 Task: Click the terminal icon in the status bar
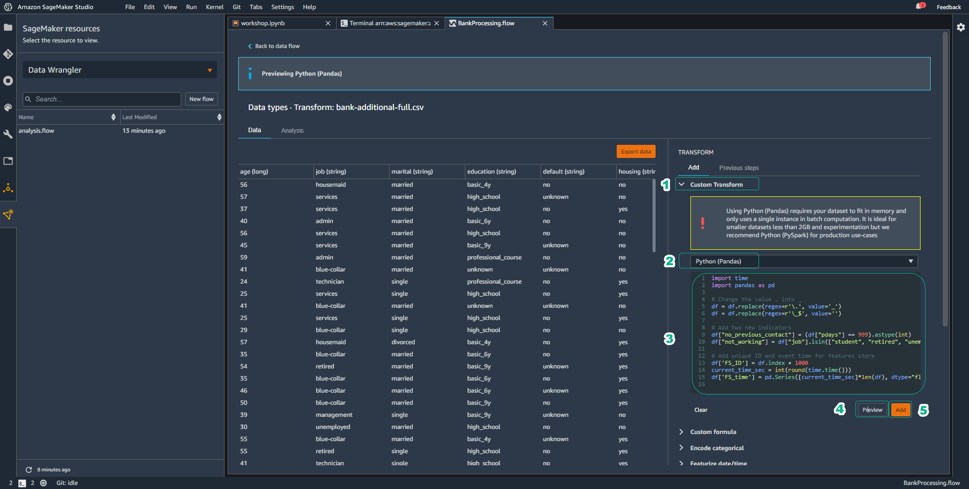click(22, 483)
